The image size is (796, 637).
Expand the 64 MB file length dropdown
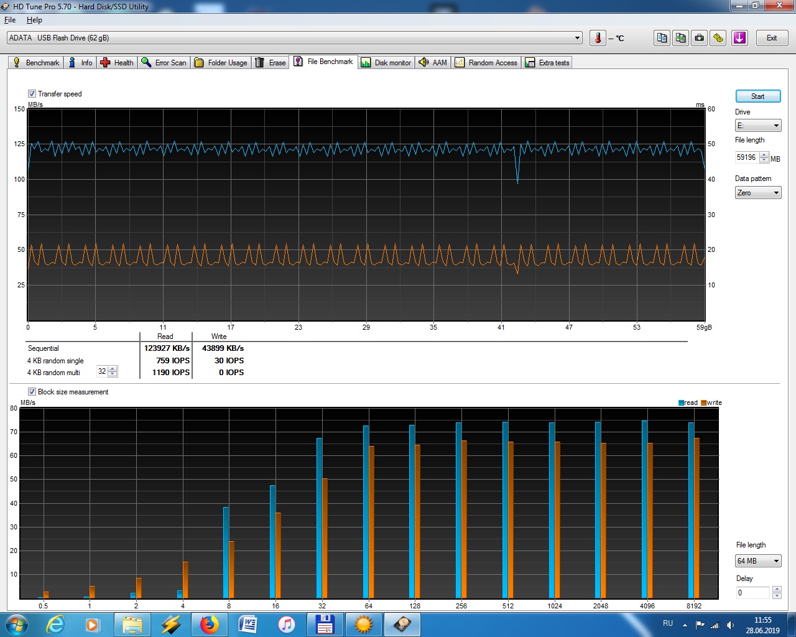click(x=758, y=561)
